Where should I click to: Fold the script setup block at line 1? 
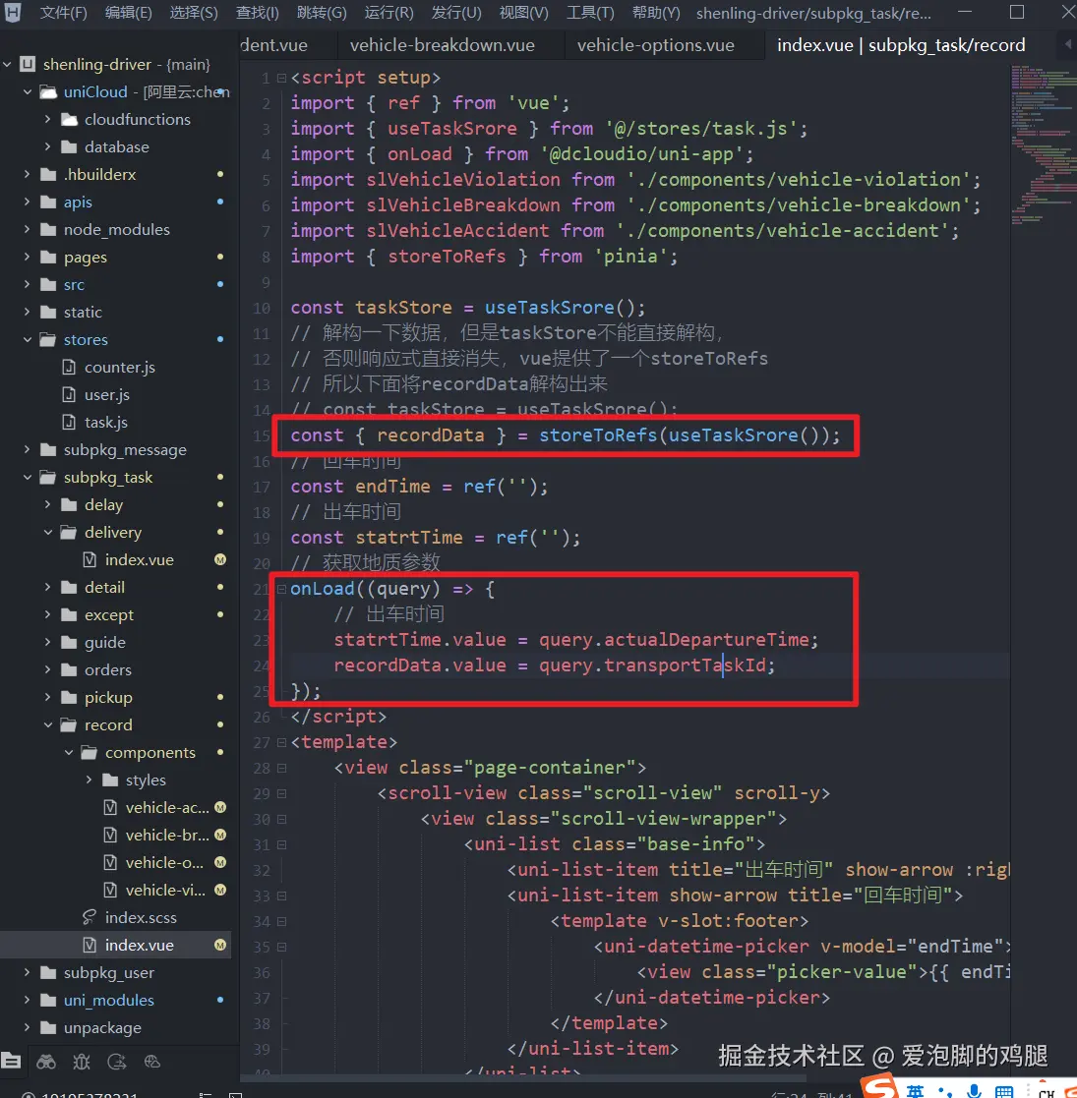click(x=281, y=78)
